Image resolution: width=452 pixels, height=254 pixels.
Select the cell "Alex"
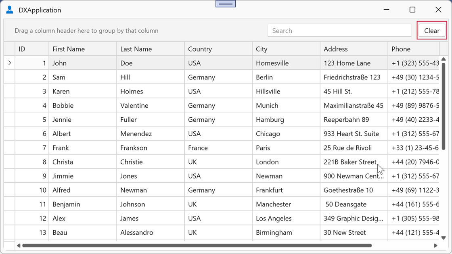coord(83,218)
